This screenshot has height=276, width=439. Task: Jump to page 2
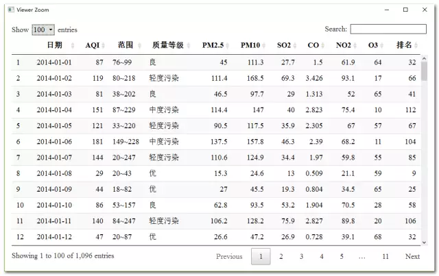(x=281, y=256)
